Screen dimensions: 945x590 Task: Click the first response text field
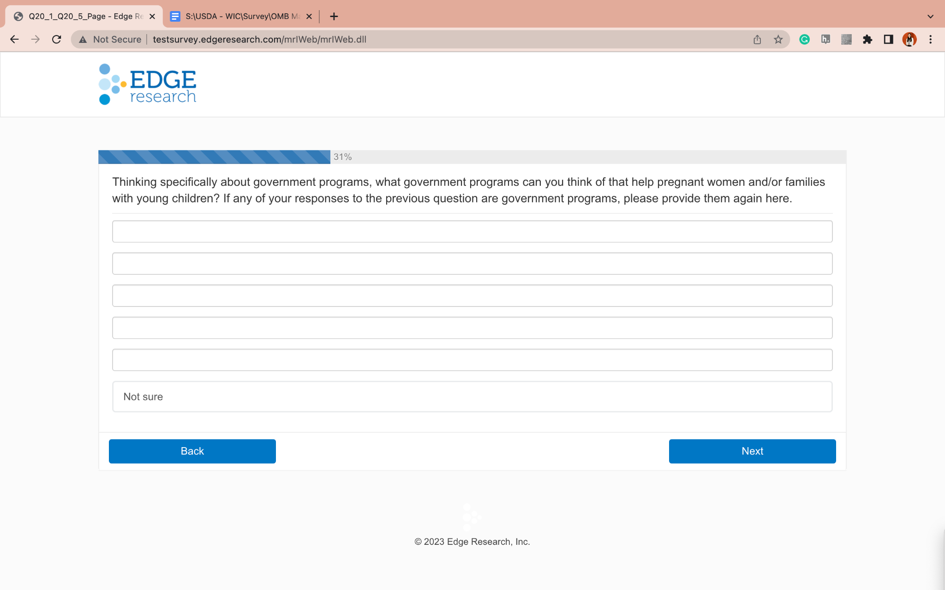pos(472,231)
